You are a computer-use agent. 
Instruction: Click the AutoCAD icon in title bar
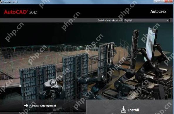point(1,2)
